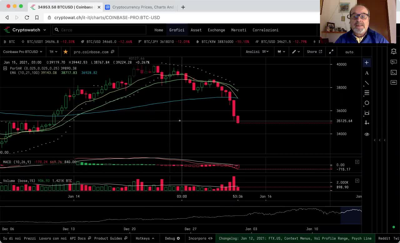This screenshot has height=243, width=400.
Task: Open the pencil drawing settings dropdown
Action: click(x=296, y=52)
